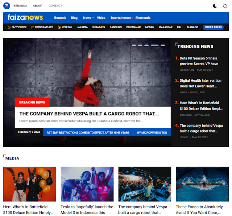232x216 pixels.
Task: Select Beranda in blue navigation bar
Action: tap(60, 18)
